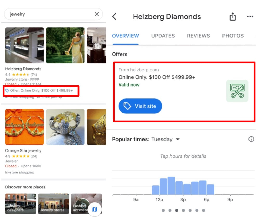The height and width of the screenshot is (217, 256).
Task: Tap the tallest bar in popular times chart
Action: 171,186
